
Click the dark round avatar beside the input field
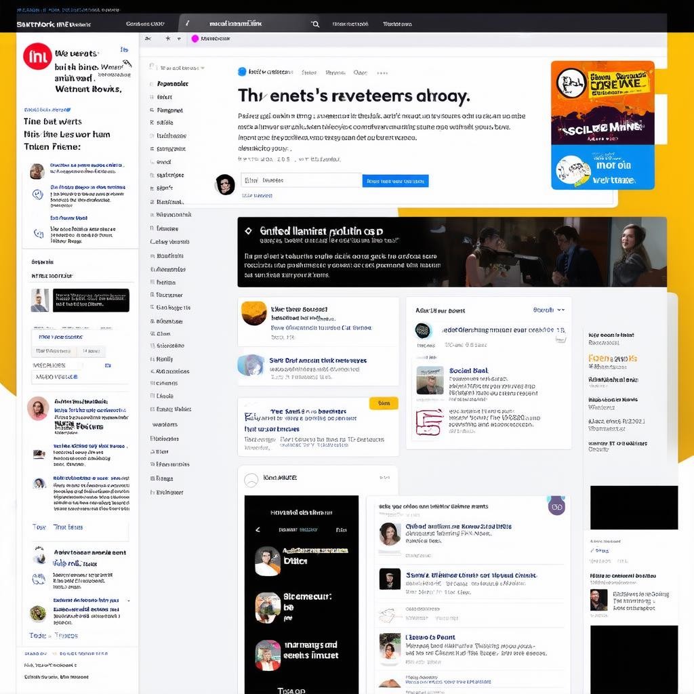225,184
